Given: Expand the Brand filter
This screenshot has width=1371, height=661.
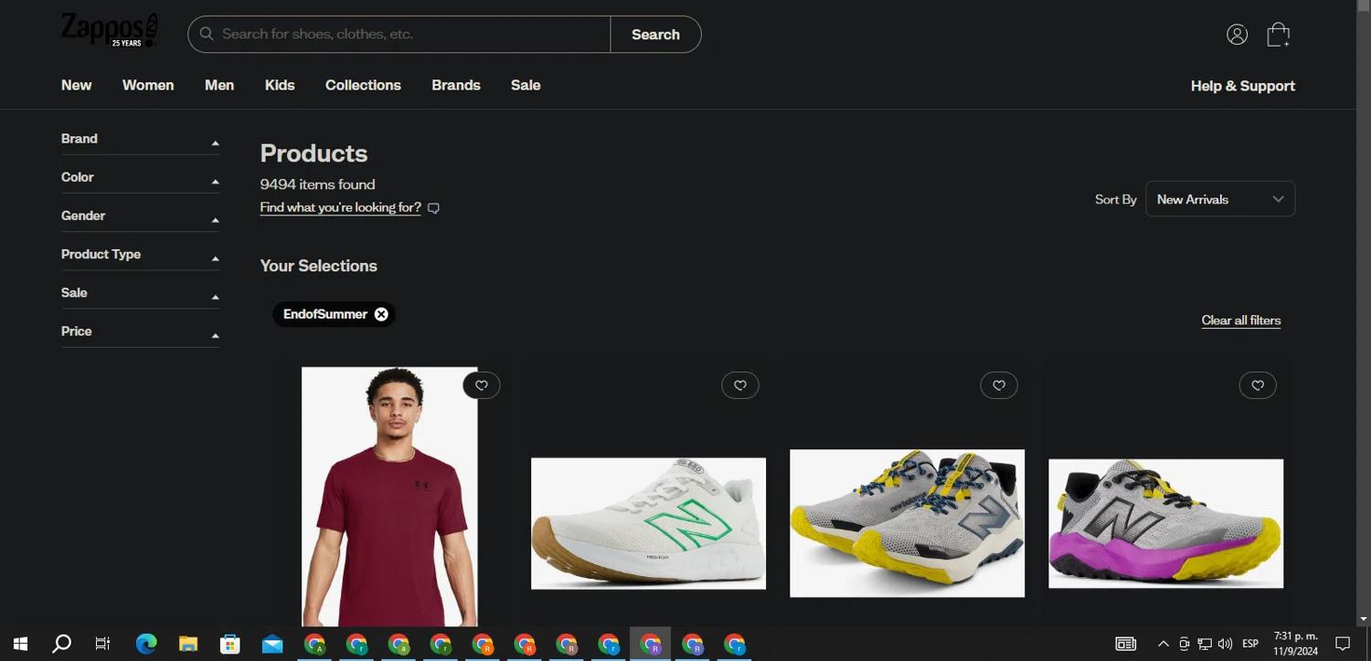Looking at the screenshot, I should point(140,139).
